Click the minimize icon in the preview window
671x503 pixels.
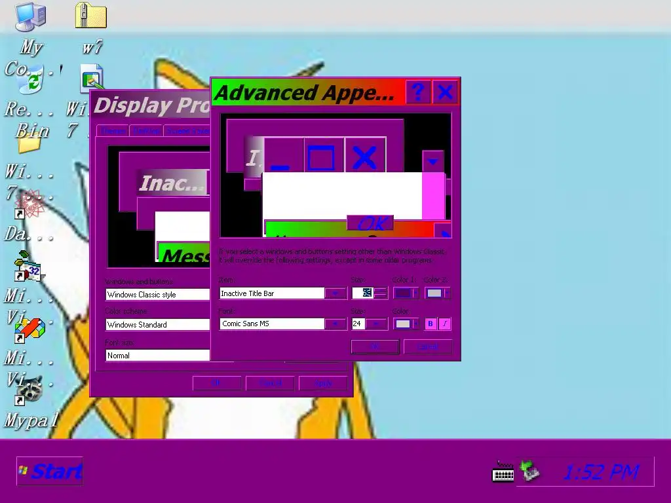(283, 156)
